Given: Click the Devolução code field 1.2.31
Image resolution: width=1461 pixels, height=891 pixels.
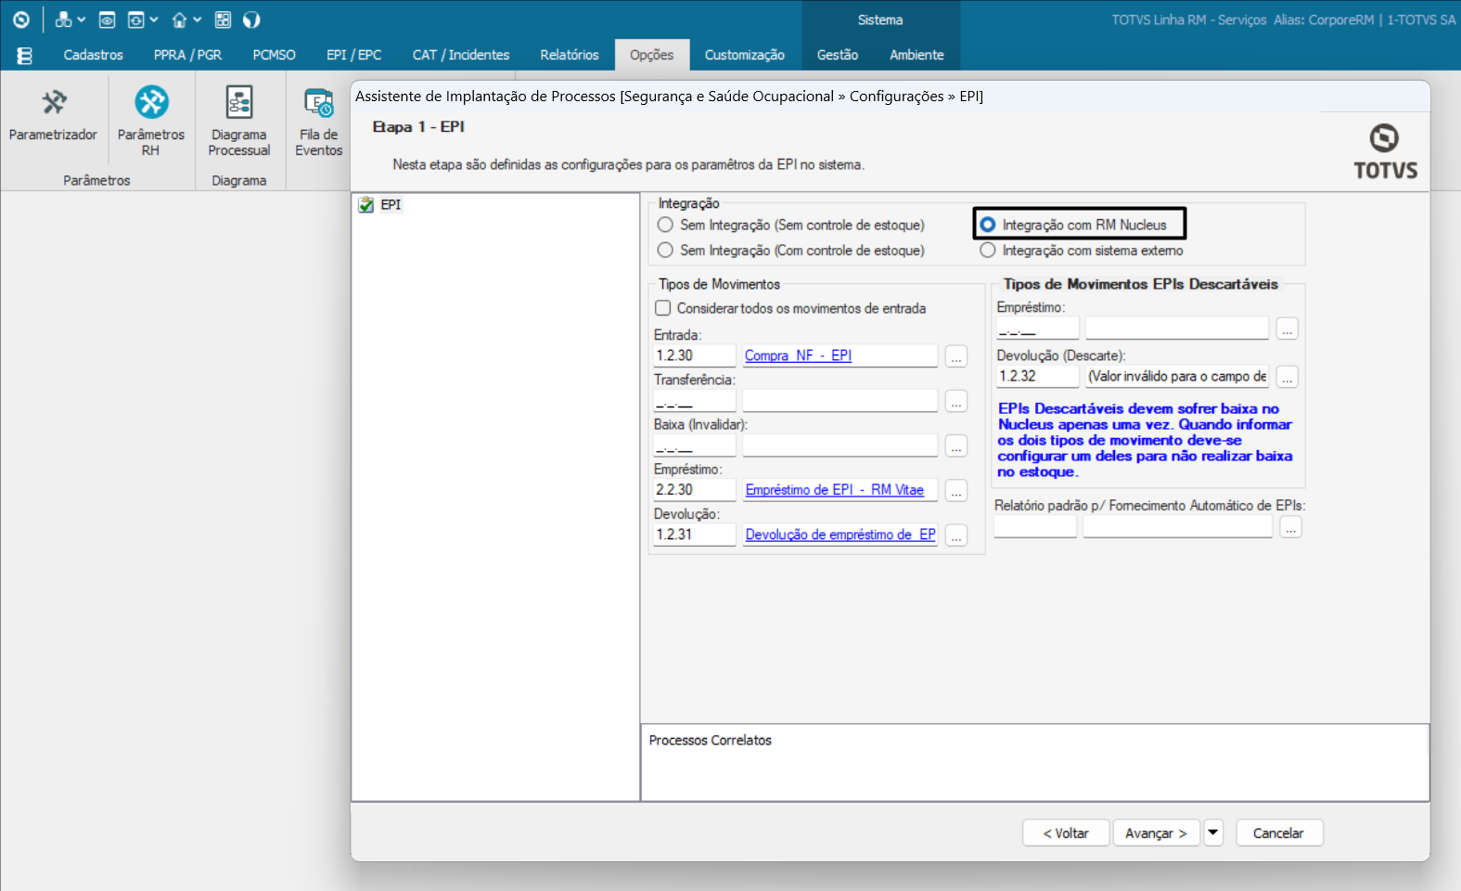Looking at the screenshot, I should [x=694, y=535].
